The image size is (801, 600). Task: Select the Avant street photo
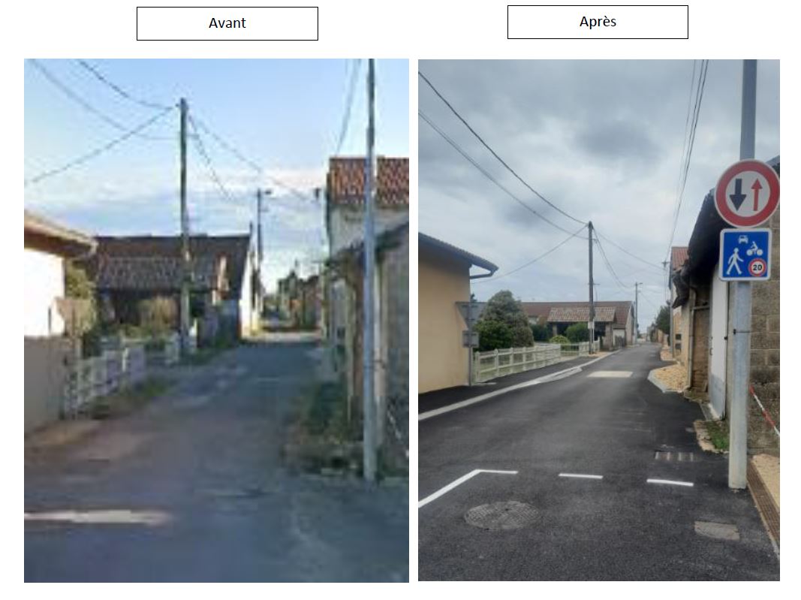(x=216, y=321)
